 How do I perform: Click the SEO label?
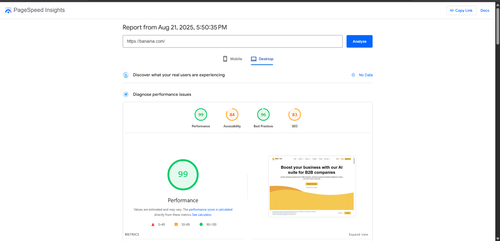pyautogui.click(x=295, y=126)
